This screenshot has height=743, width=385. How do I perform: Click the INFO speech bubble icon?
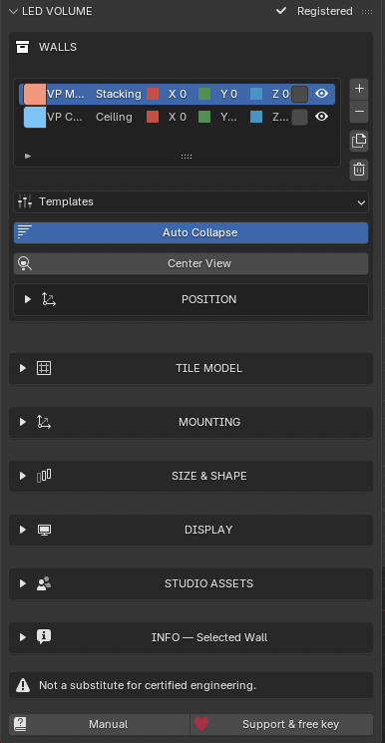44,637
